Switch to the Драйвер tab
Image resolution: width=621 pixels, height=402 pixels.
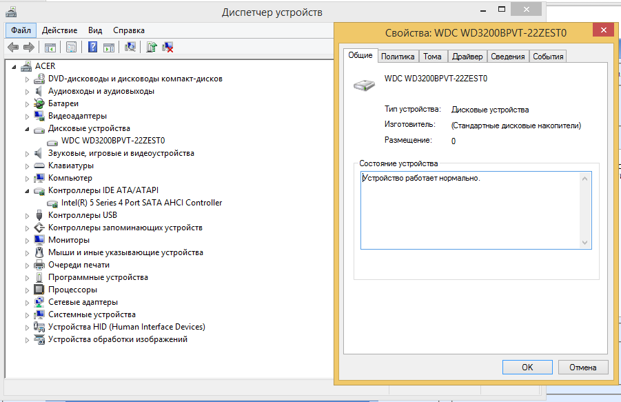(467, 57)
